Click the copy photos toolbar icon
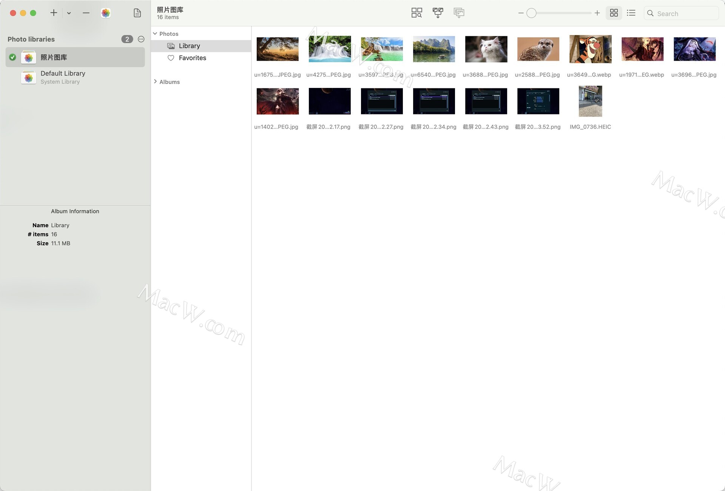The width and height of the screenshot is (725, 491). pyautogui.click(x=459, y=13)
